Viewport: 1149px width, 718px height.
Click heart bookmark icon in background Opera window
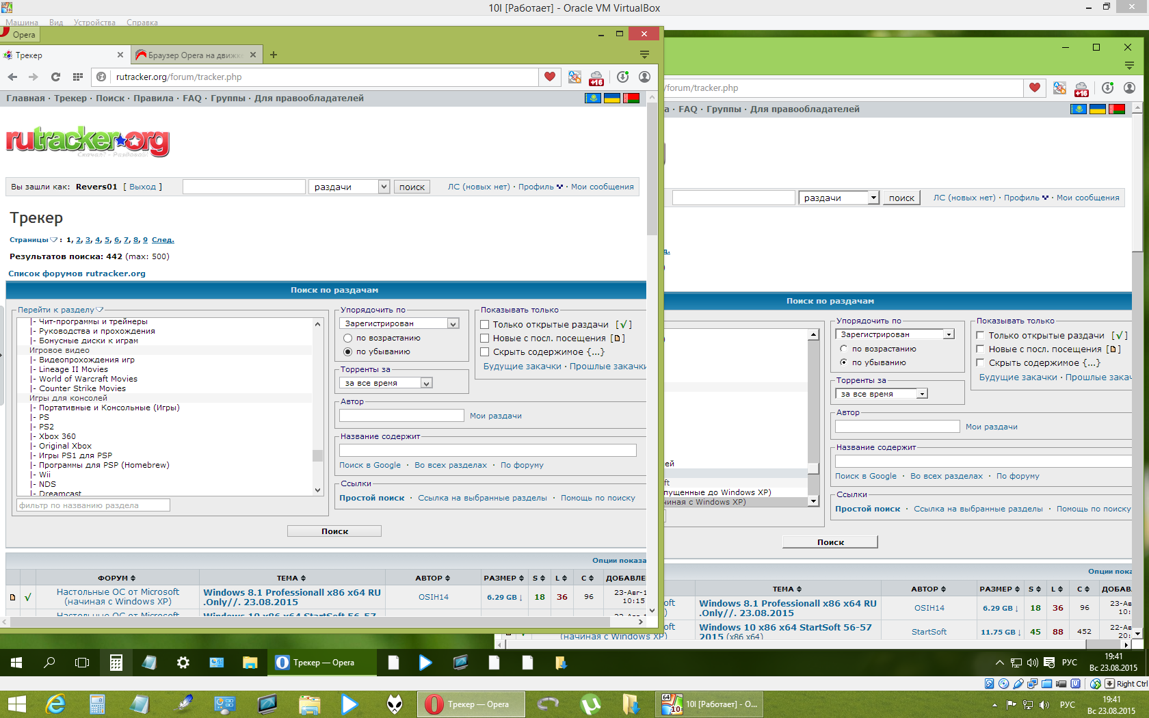pyautogui.click(x=1035, y=88)
